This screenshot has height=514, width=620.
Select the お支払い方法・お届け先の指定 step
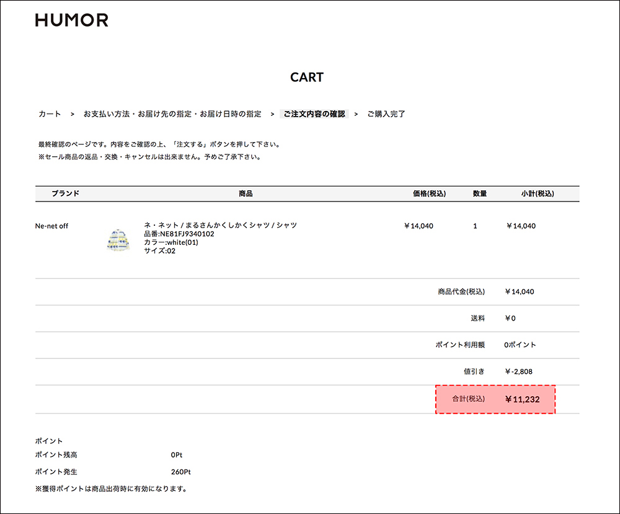[172, 114]
